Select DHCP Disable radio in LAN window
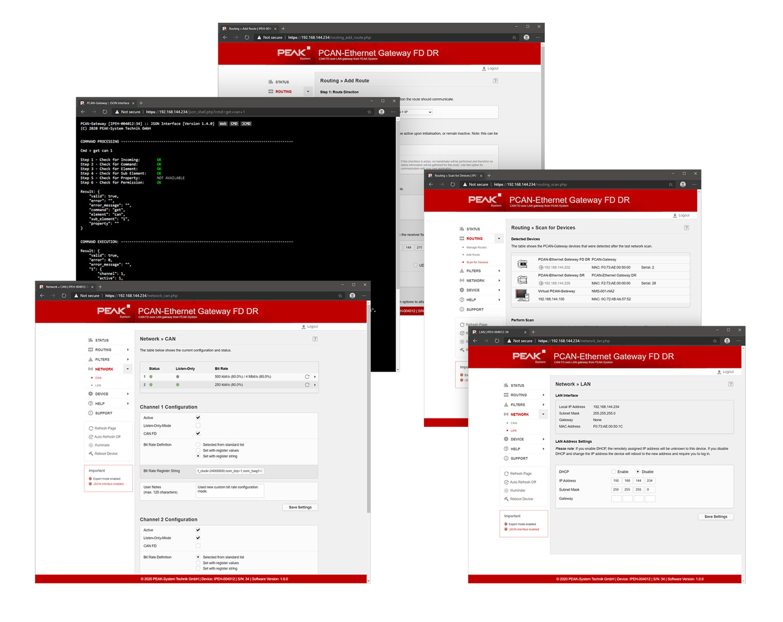783x622 pixels. point(638,472)
